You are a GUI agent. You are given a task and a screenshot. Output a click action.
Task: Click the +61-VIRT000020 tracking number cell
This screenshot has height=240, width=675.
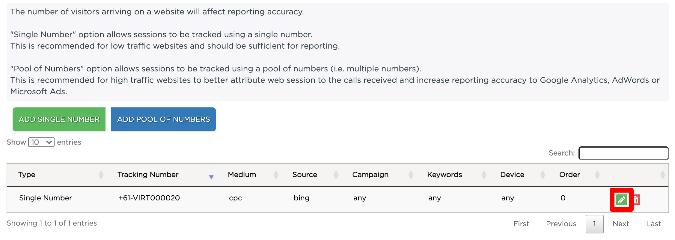pyautogui.click(x=149, y=198)
